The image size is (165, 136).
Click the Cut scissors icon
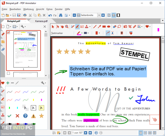30,15
